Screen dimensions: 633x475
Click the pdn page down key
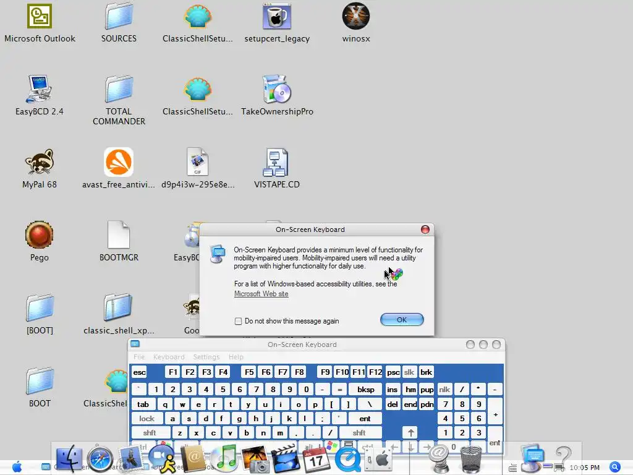tap(427, 404)
